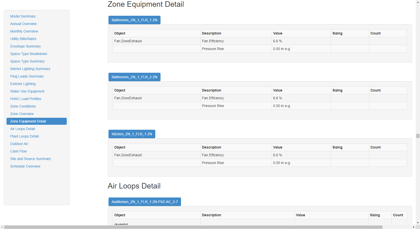View the Plug Loads Summary
420x229 pixels.
coord(27,76)
